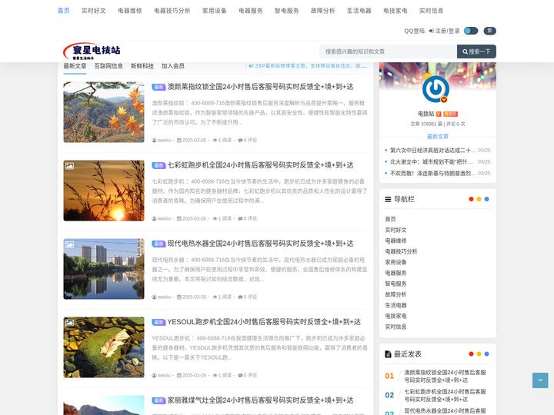Open the riverside buildings article thumbnail
The width and height of the screenshot is (554, 415).
point(104,269)
